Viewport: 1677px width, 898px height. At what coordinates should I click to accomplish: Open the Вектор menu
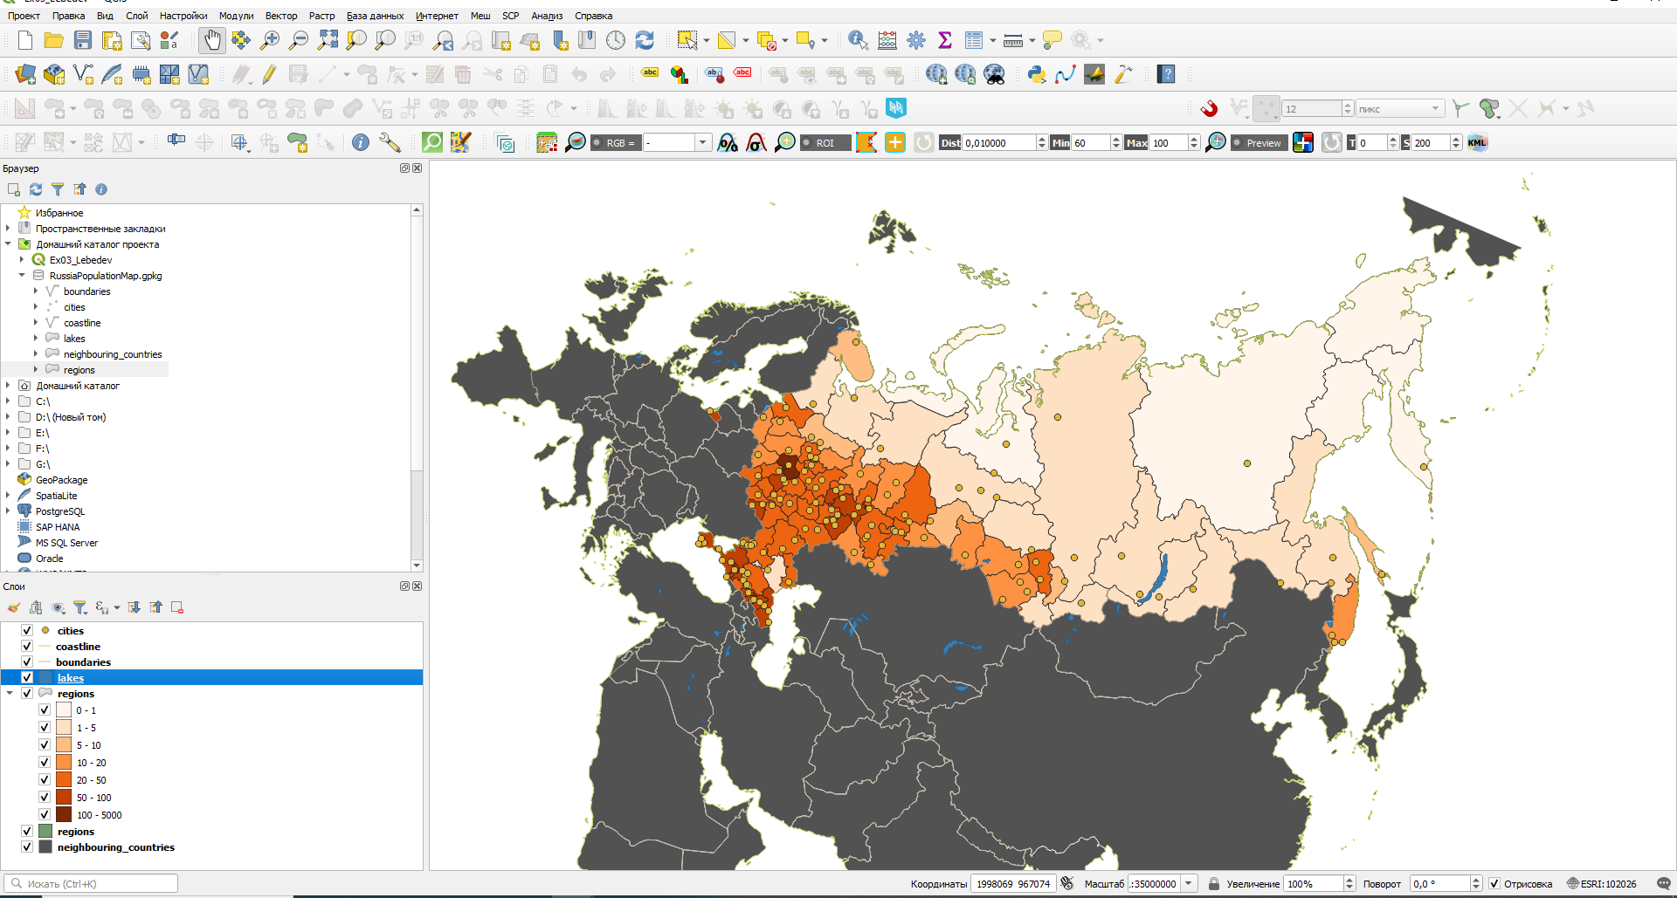[x=280, y=16]
